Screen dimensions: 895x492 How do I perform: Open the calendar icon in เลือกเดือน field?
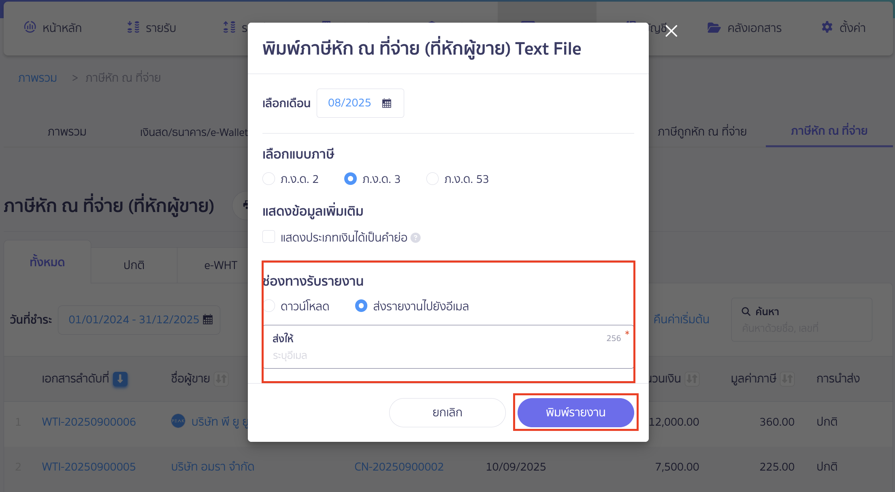pyautogui.click(x=387, y=103)
